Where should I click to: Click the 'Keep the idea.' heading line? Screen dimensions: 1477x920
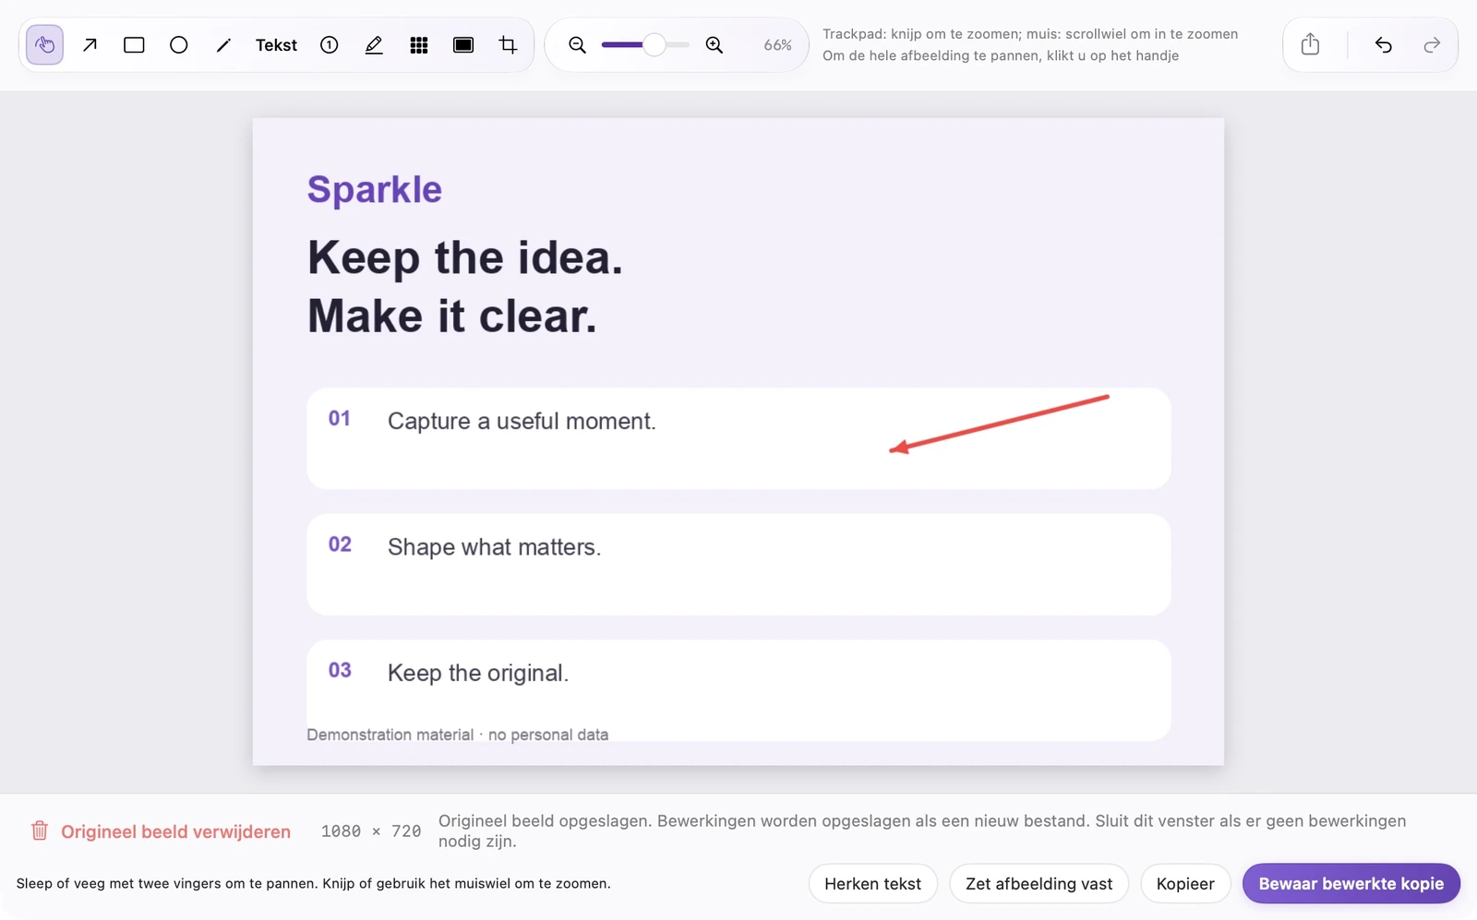coord(465,257)
